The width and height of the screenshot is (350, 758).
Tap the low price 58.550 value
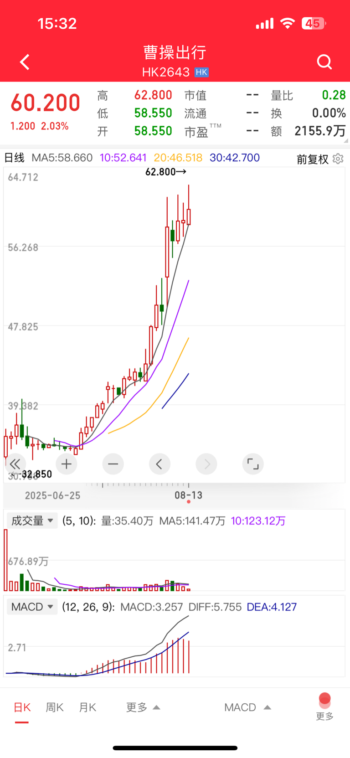coord(153,113)
